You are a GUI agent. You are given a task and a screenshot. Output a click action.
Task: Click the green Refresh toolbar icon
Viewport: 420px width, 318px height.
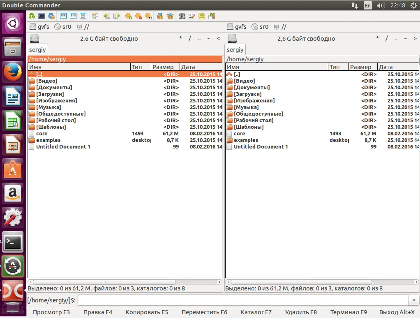click(x=32, y=16)
